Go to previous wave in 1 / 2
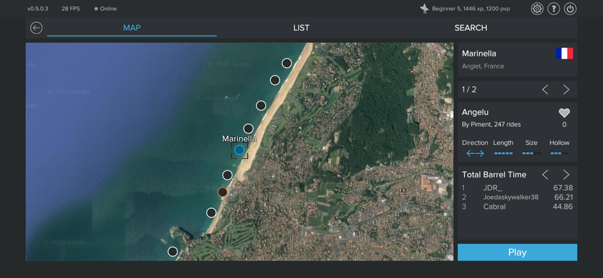 545,90
